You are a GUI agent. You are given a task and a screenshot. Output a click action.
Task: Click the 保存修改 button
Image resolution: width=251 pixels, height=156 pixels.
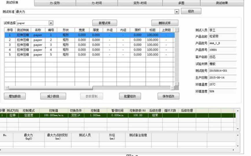[x=169, y=96]
